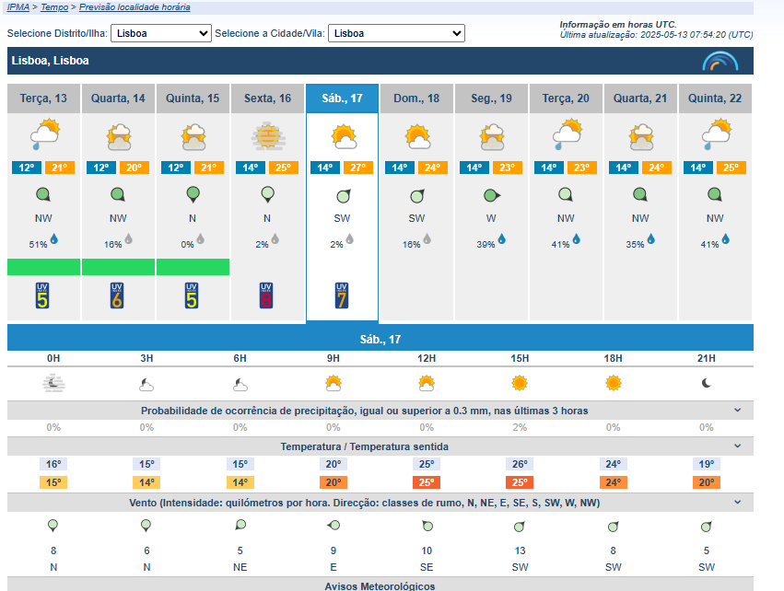Select the Dom., 18 day tab
Image resolution: width=784 pixels, height=591 pixels.
(416, 98)
